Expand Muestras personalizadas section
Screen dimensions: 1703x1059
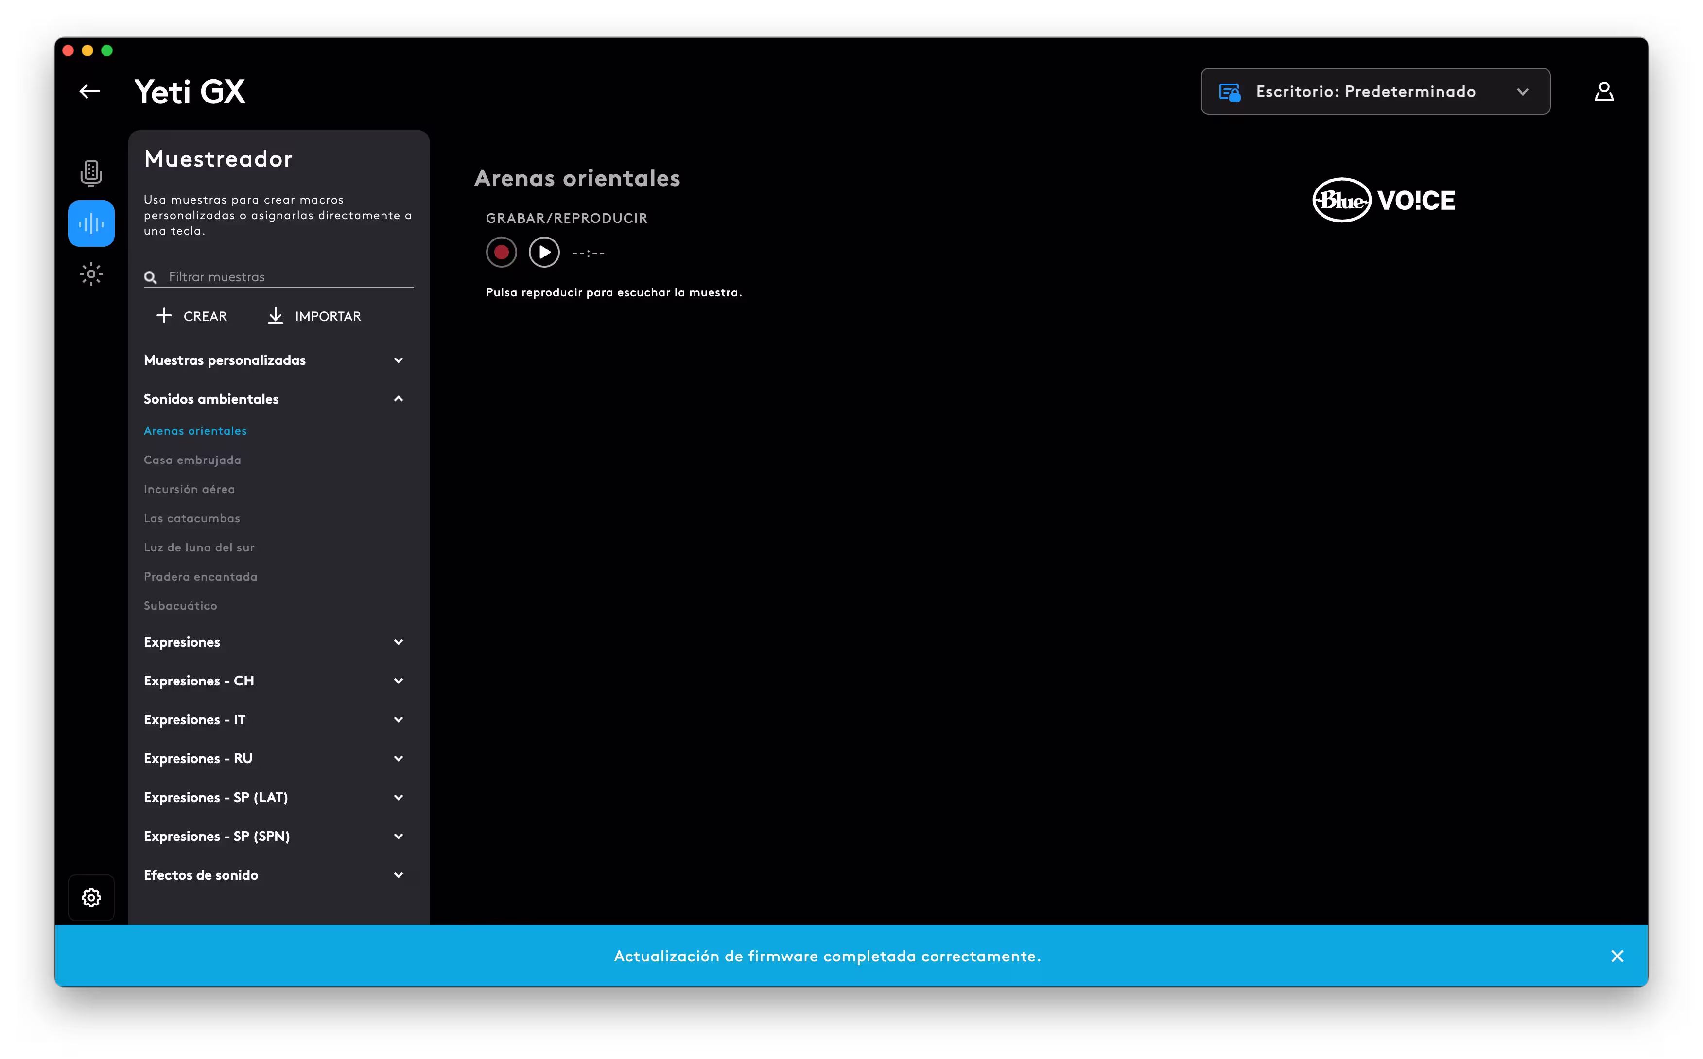point(275,360)
